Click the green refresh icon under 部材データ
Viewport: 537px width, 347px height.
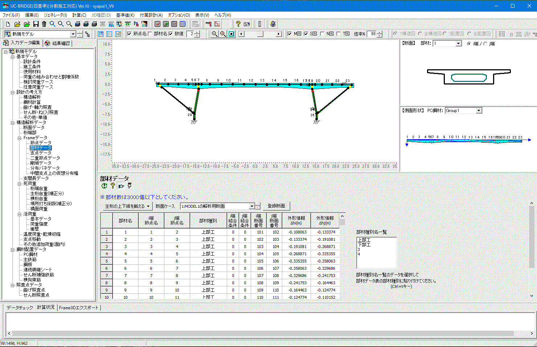(104, 186)
